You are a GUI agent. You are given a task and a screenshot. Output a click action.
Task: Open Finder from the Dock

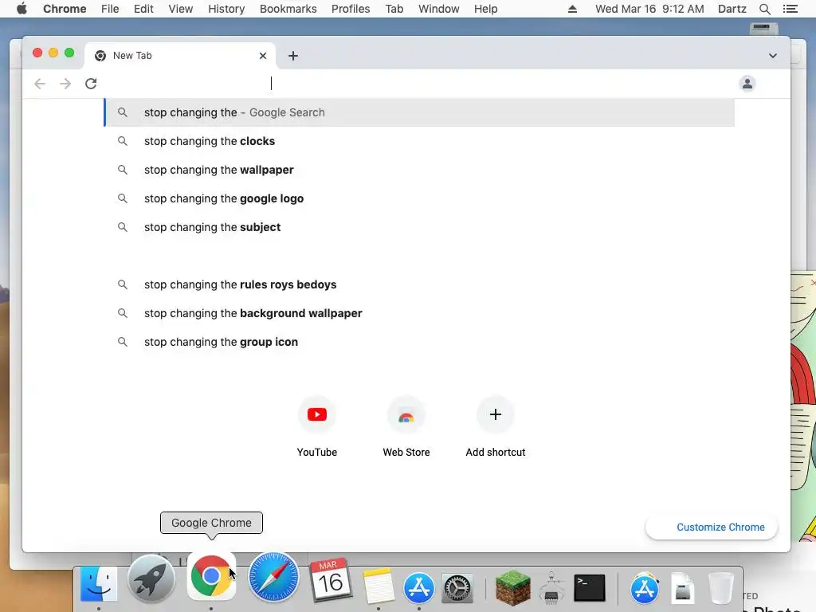(x=99, y=584)
